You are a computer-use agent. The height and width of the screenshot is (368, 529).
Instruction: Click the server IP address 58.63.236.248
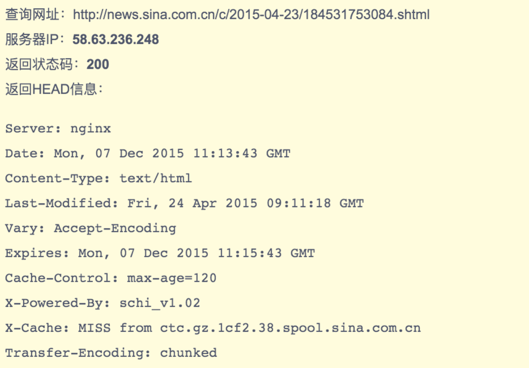[x=116, y=39]
